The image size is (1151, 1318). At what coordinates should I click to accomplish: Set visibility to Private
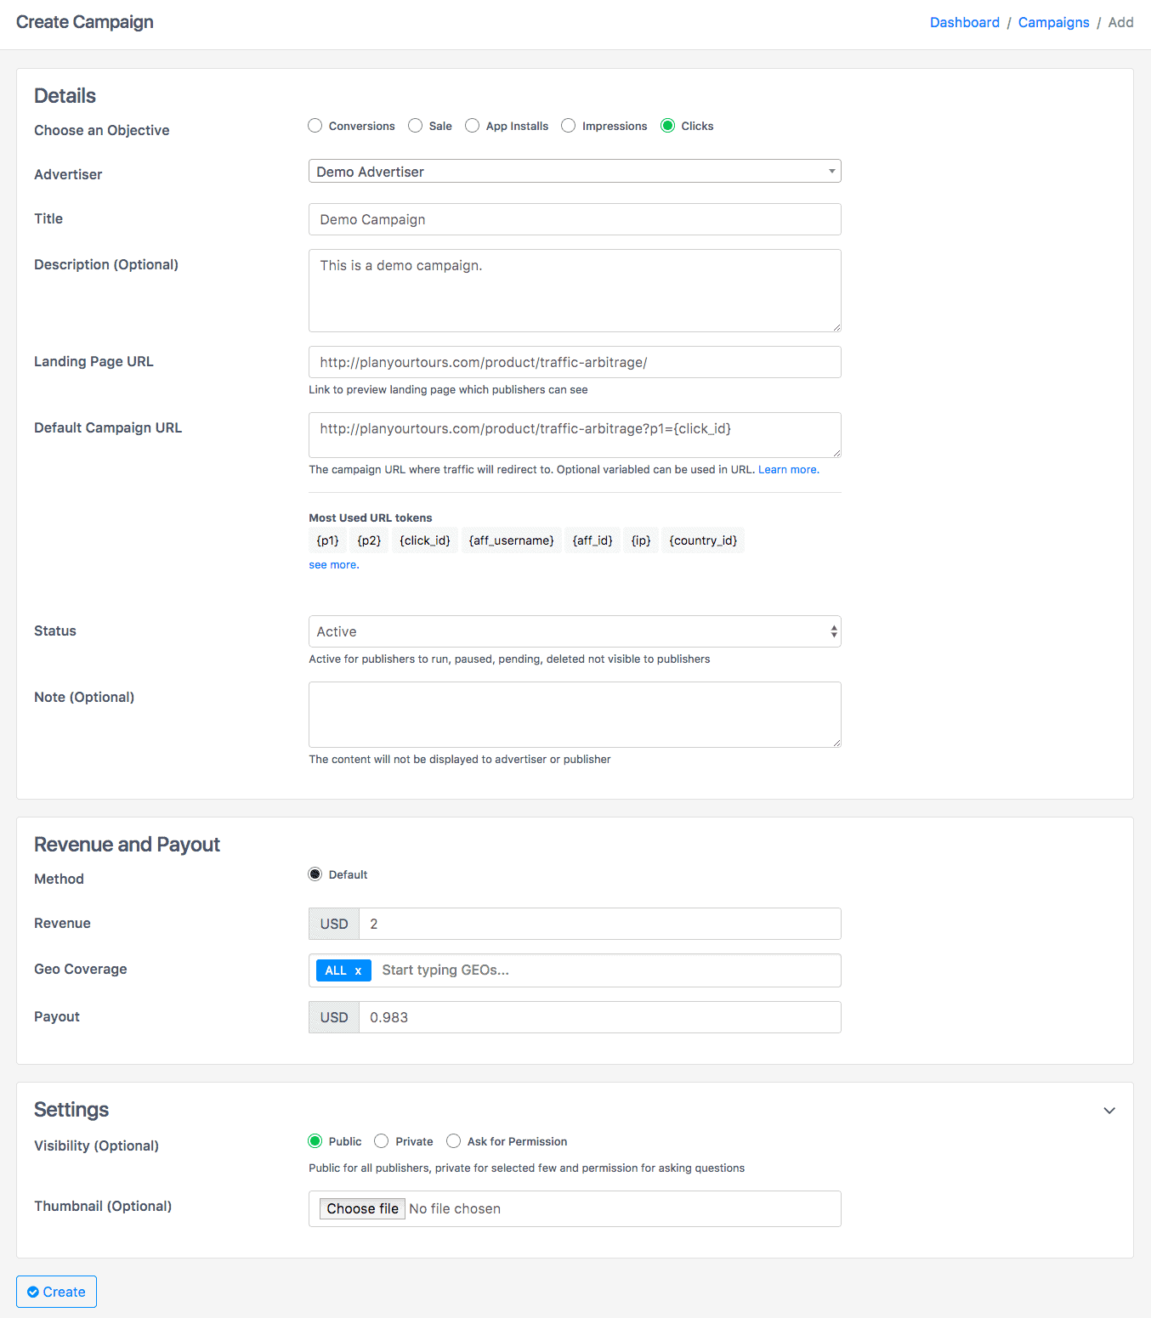click(x=382, y=1141)
